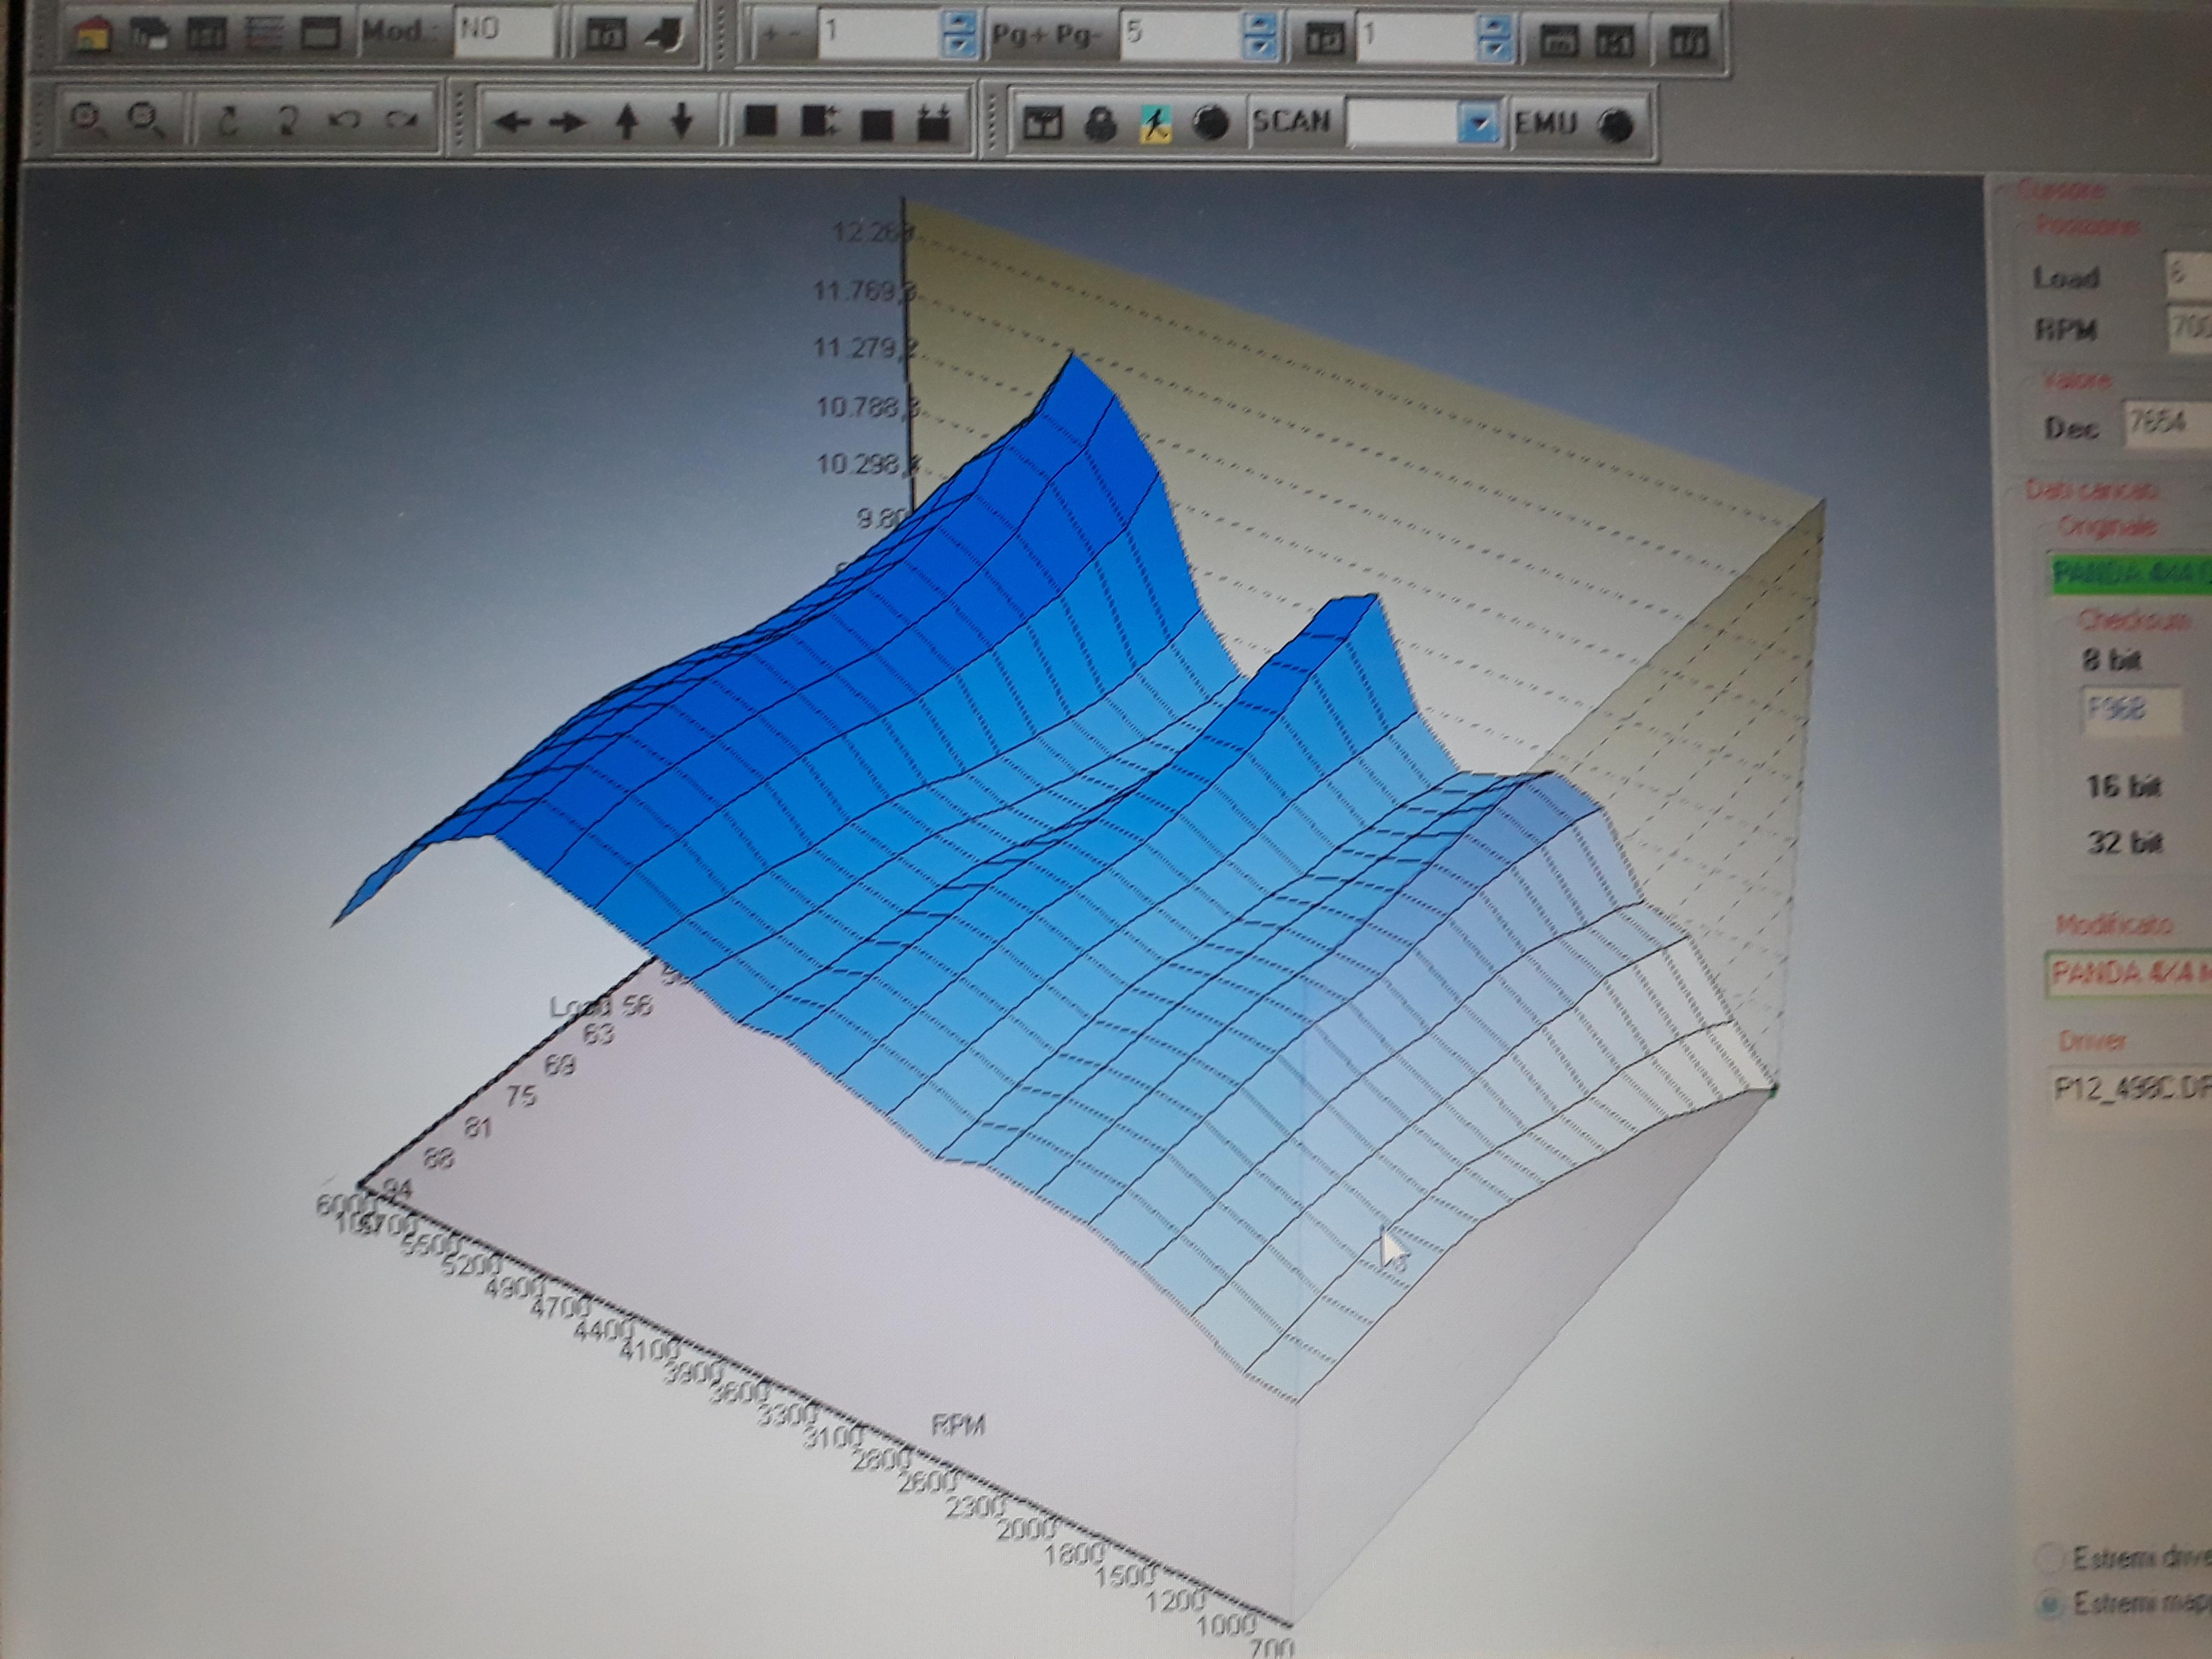Click the Pg- button
The height and width of the screenshot is (1659, 2212).
click(1078, 35)
